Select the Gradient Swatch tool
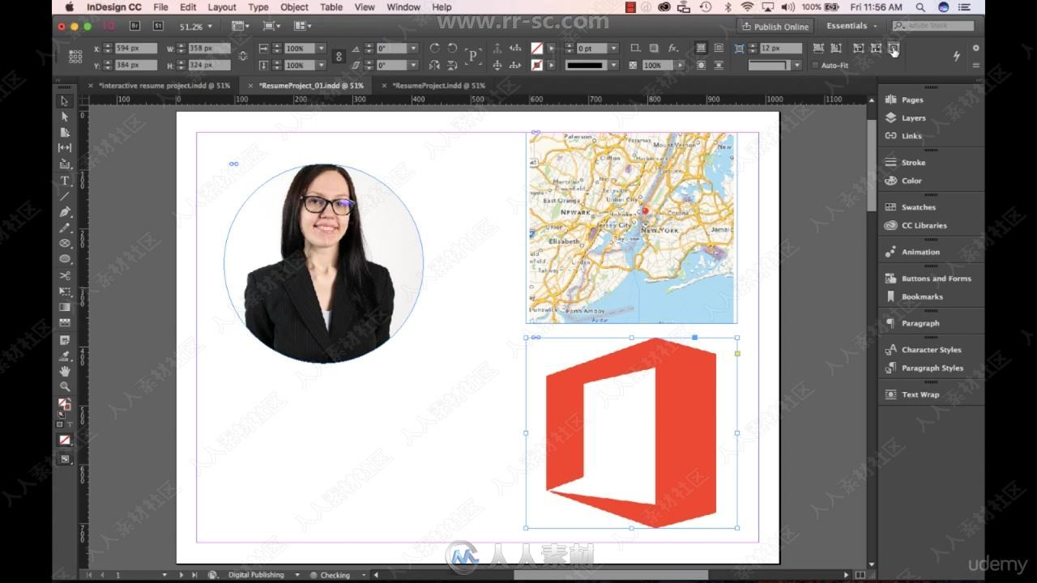This screenshot has width=1037, height=583. click(65, 307)
